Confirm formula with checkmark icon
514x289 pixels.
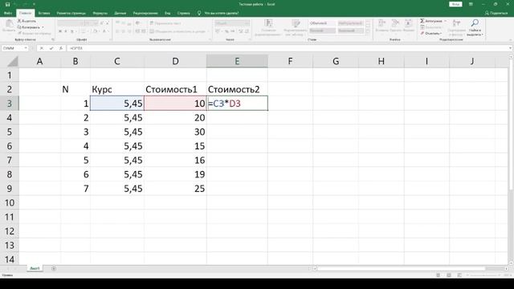coord(51,48)
